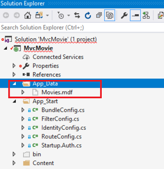
Task: Collapse the App_Start folder
Action: coord(14,101)
